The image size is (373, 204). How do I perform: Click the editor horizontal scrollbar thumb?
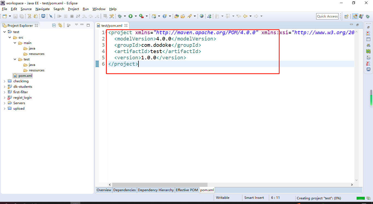tap(160, 185)
